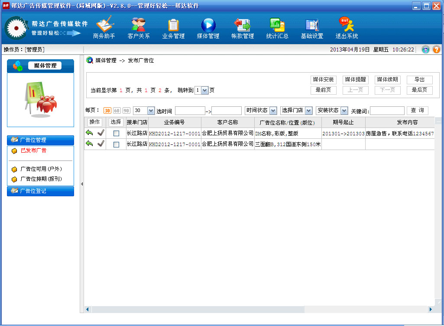Open 时间状态 dropdown
Viewport: 444px width, 326px height.
[273, 111]
